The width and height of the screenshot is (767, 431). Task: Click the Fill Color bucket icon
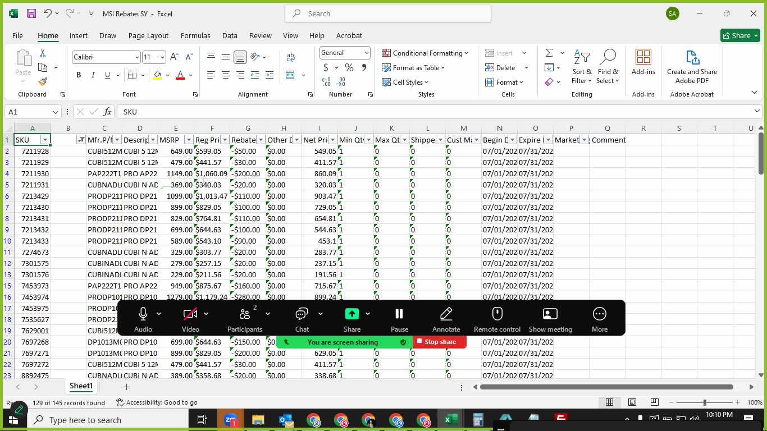pyautogui.click(x=157, y=75)
